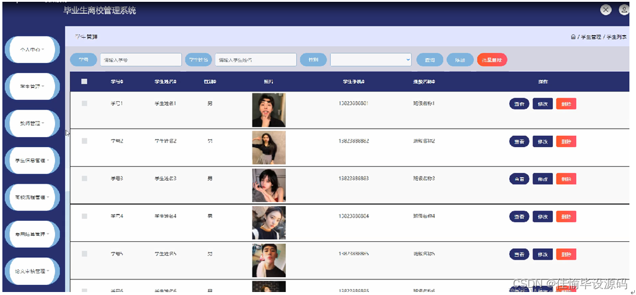The height and width of the screenshot is (295, 636).
Task: Check the box for row 学号4
Action: click(84, 216)
